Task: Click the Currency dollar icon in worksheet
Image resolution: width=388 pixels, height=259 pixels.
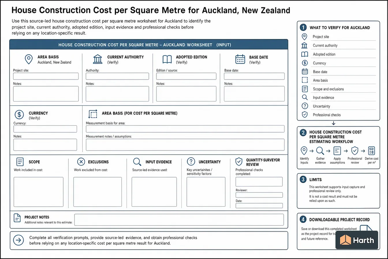Action: click(19, 115)
